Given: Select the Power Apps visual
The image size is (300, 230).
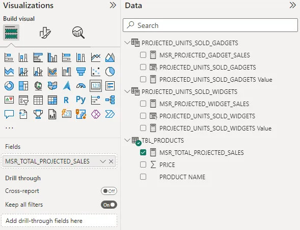Looking at the screenshot, I should (x=96, y=114).
